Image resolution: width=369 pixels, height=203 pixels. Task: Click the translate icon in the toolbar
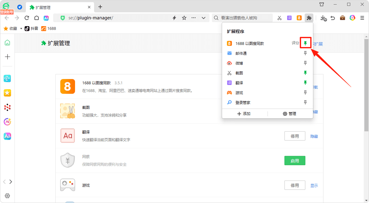[289, 18]
